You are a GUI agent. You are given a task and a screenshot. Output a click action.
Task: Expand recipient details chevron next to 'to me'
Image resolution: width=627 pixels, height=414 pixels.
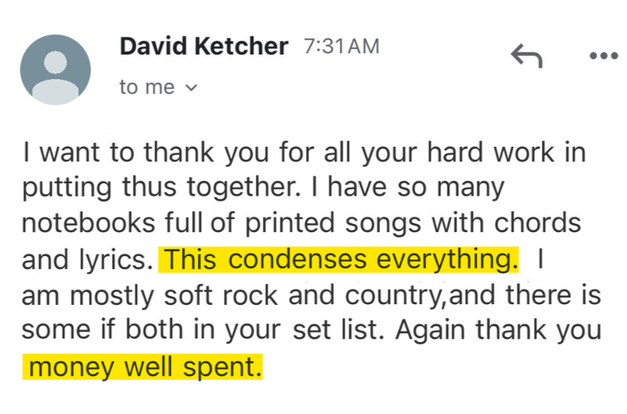coord(192,87)
